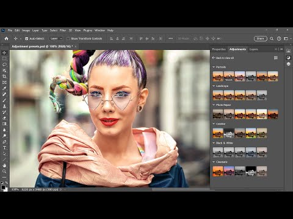Viewport: 293px width, 219px height.
Task: Select the Lasso tool
Action: (4, 64)
